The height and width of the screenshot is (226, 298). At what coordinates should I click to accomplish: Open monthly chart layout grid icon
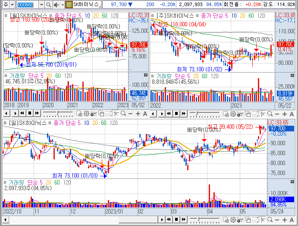79,114
